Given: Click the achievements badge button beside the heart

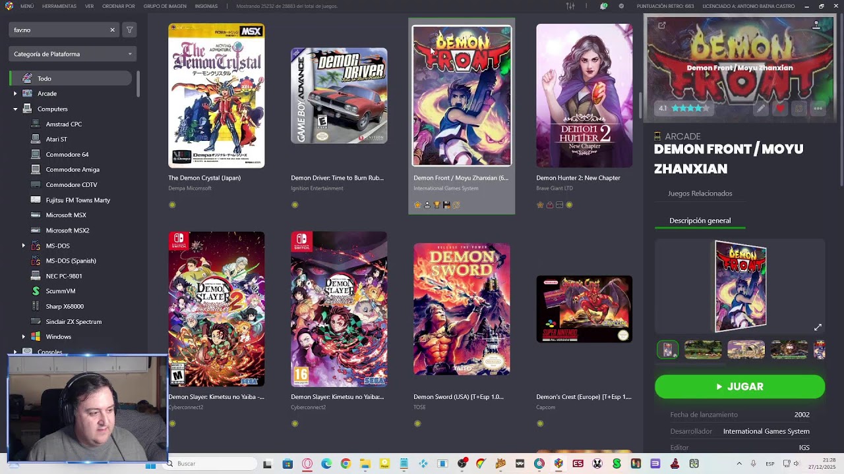Looking at the screenshot, I should click(x=799, y=109).
